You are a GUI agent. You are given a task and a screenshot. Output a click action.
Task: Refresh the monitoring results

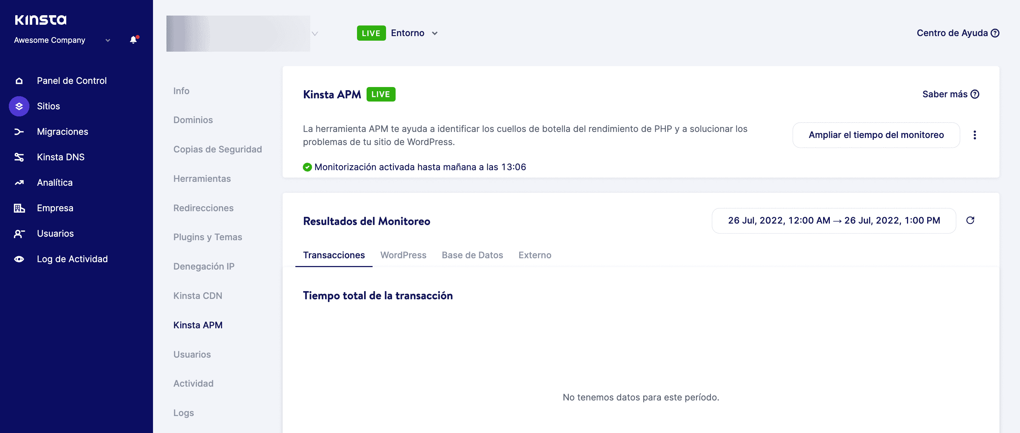[970, 220]
